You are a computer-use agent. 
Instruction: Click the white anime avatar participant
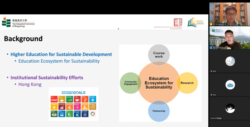tap(230, 61)
